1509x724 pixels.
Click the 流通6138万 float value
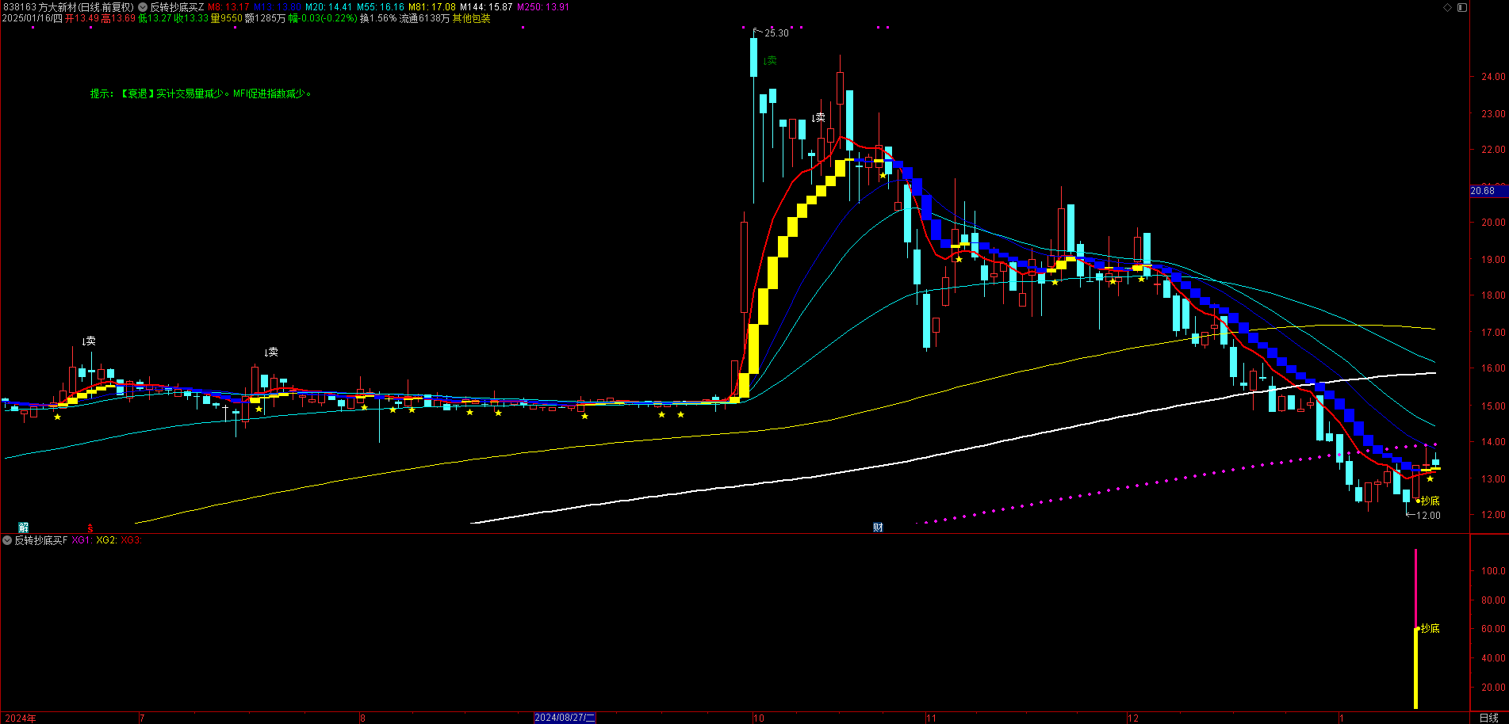[424, 18]
